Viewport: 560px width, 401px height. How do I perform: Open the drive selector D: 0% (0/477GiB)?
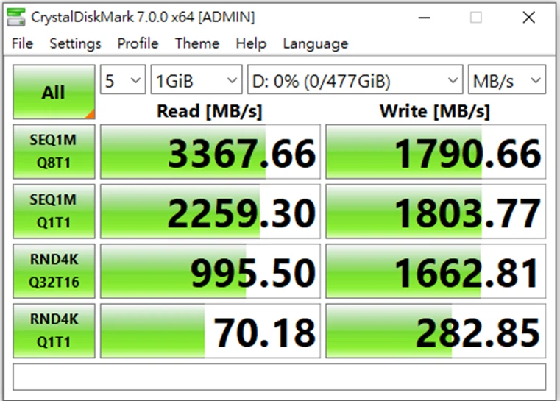tap(355, 79)
